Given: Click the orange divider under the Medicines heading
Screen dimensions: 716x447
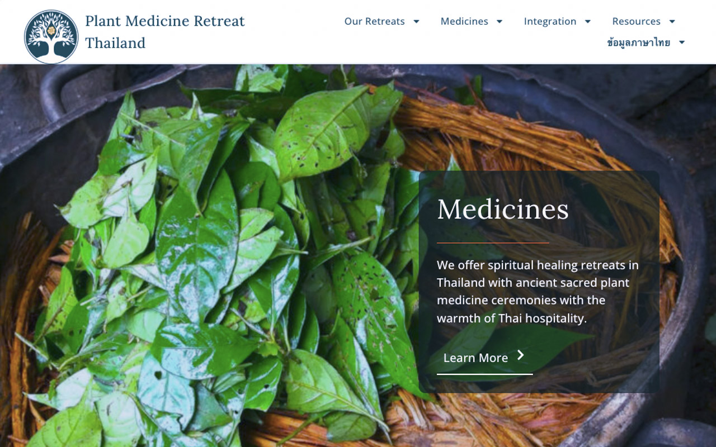Looking at the screenshot, I should [493, 243].
